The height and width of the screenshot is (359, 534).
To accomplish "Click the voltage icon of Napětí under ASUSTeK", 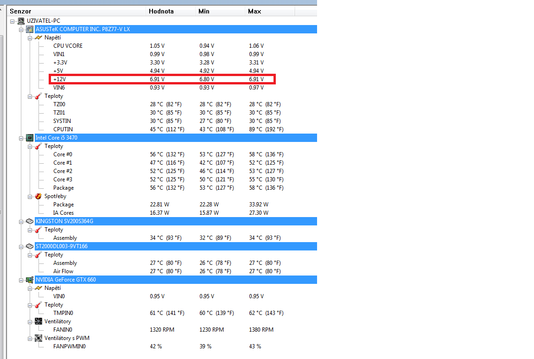I will [38, 38].
